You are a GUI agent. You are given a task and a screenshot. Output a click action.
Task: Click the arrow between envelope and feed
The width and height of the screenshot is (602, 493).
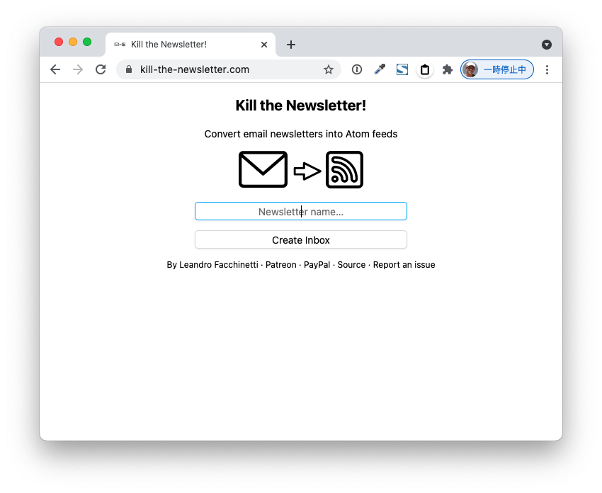click(x=307, y=171)
